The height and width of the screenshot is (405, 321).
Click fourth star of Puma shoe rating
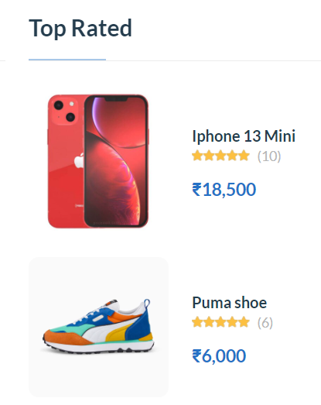click(232, 322)
